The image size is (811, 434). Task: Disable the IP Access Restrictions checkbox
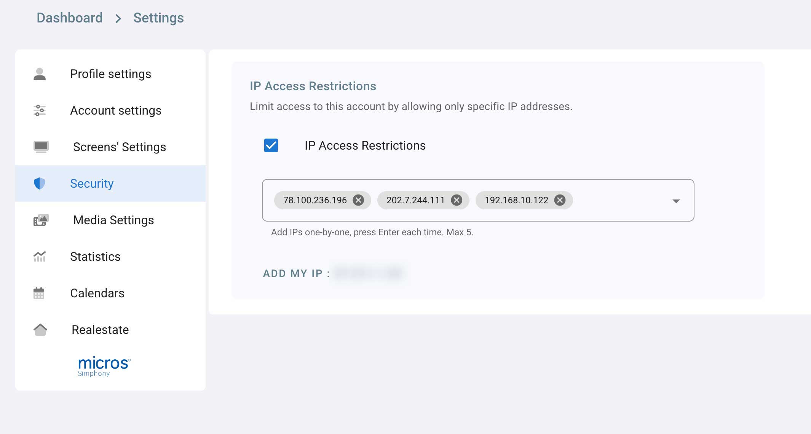pyautogui.click(x=271, y=145)
